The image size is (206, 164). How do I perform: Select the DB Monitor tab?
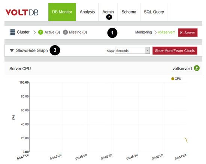tap(62, 12)
